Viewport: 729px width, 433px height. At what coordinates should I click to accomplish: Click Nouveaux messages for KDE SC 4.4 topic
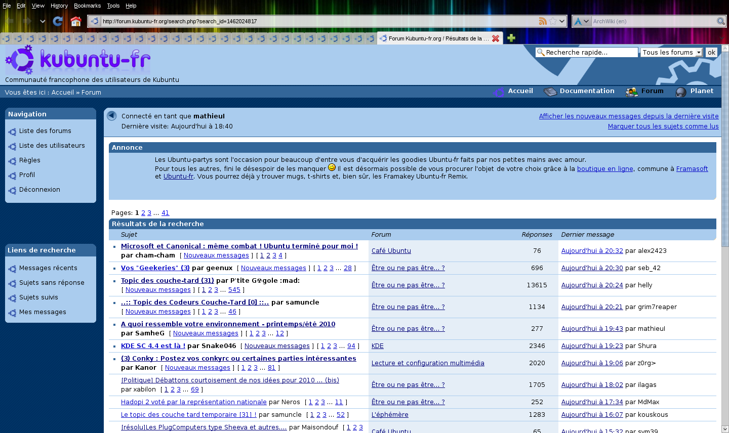277,345
